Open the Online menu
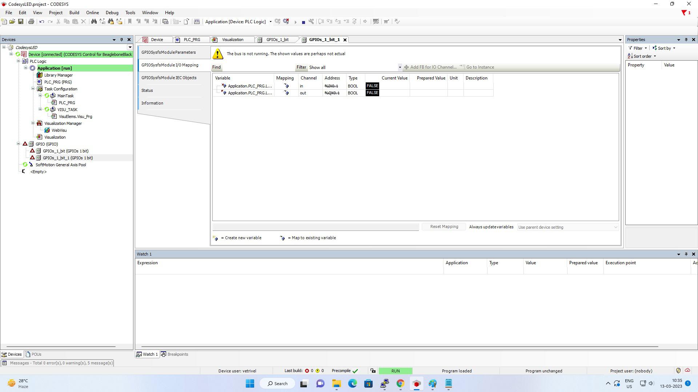Screen dimensions: 698x392 click(x=92, y=13)
